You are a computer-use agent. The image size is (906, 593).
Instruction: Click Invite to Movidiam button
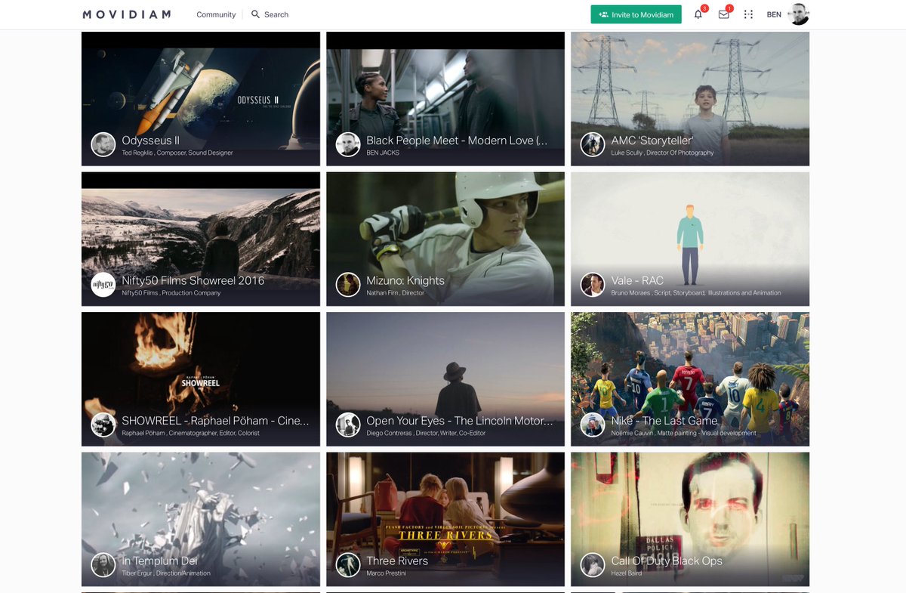click(636, 14)
